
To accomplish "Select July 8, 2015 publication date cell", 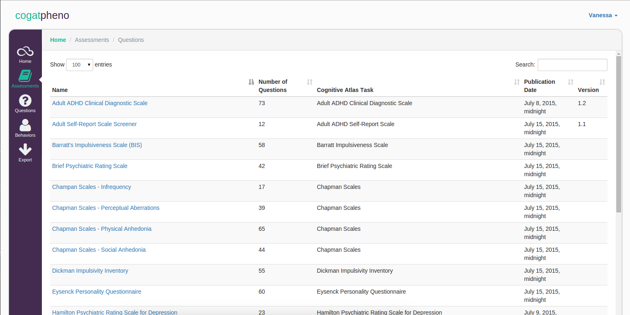I will (541, 107).
